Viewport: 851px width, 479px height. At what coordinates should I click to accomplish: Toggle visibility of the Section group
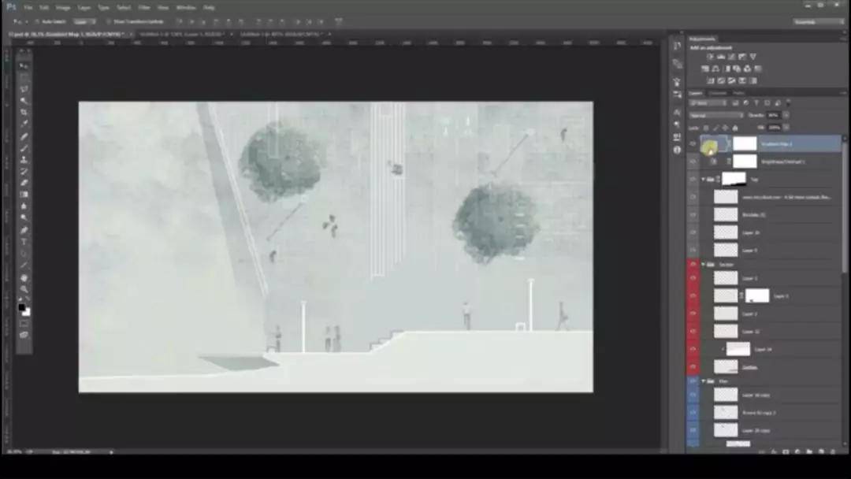pyautogui.click(x=693, y=264)
